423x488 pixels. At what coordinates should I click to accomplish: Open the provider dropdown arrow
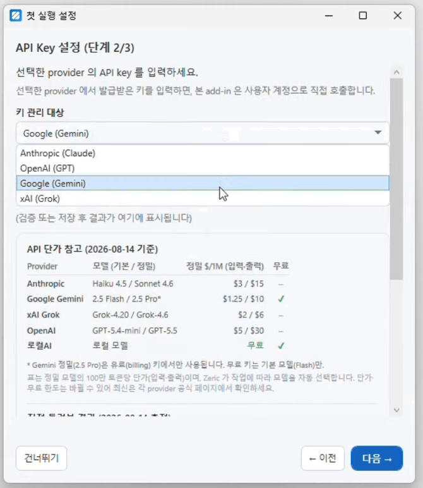pyautogui.click(x=378, y=133)
